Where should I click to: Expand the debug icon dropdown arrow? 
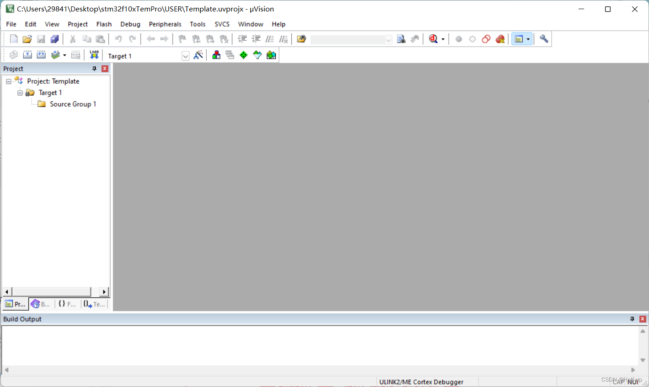point(443,39)
